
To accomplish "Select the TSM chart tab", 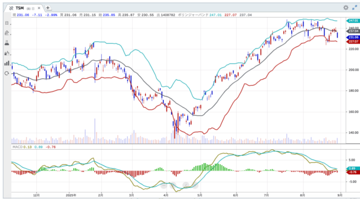I will (x=20, y=8).
